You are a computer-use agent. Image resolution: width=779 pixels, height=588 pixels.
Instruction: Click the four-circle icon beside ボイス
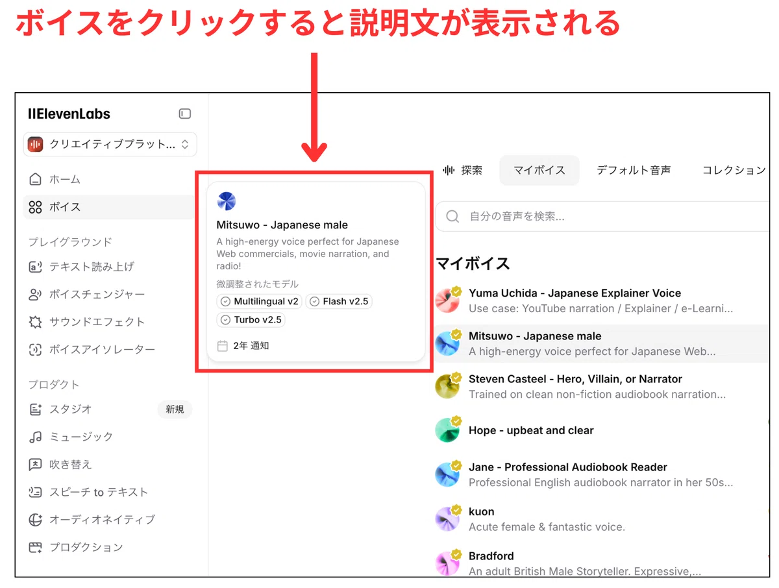click(x=35, y=207)
